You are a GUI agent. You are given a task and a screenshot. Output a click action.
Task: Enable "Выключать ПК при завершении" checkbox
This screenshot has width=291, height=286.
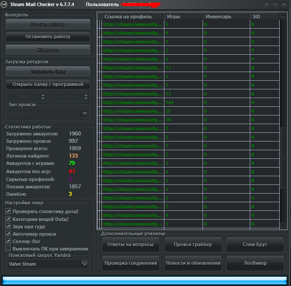pos(8,249)
